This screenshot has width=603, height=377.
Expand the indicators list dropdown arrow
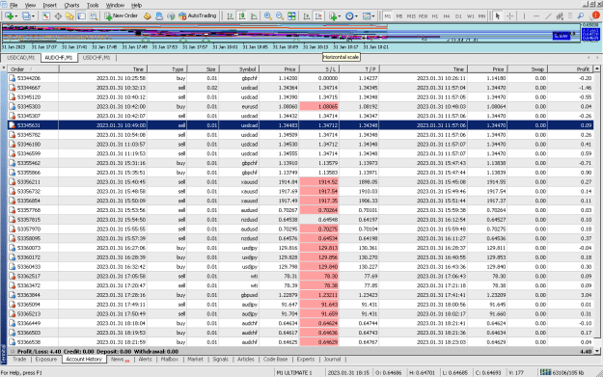click(339, 16)
